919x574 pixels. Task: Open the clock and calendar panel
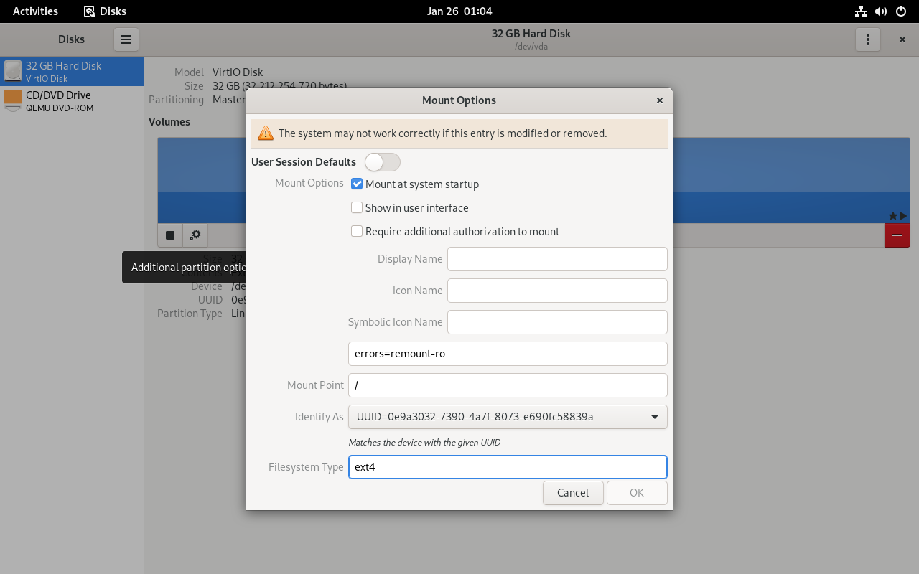(x=459, y=11)
